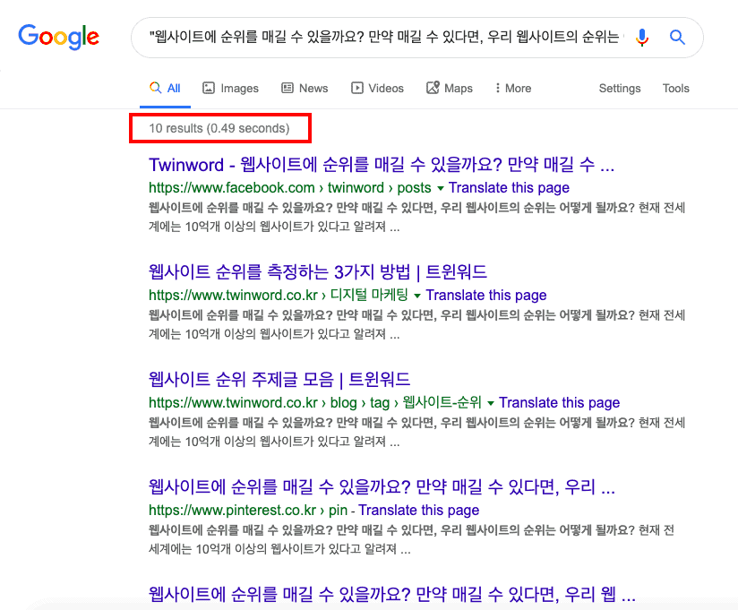Screen dimensions: 738x610
Task: Click the twinword.co.kr blog tag URL
Action: 315,402
